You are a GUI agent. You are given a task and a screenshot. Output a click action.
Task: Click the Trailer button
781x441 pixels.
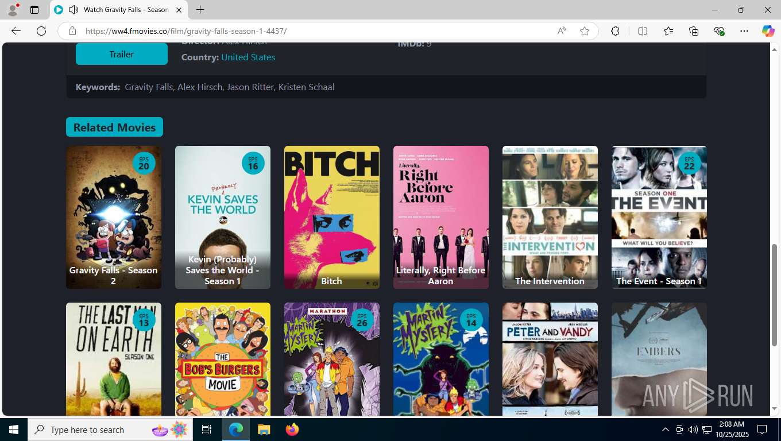click(x=122, y=54)
